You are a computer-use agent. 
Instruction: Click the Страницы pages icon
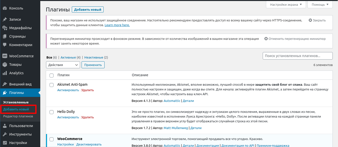(5, 36)
